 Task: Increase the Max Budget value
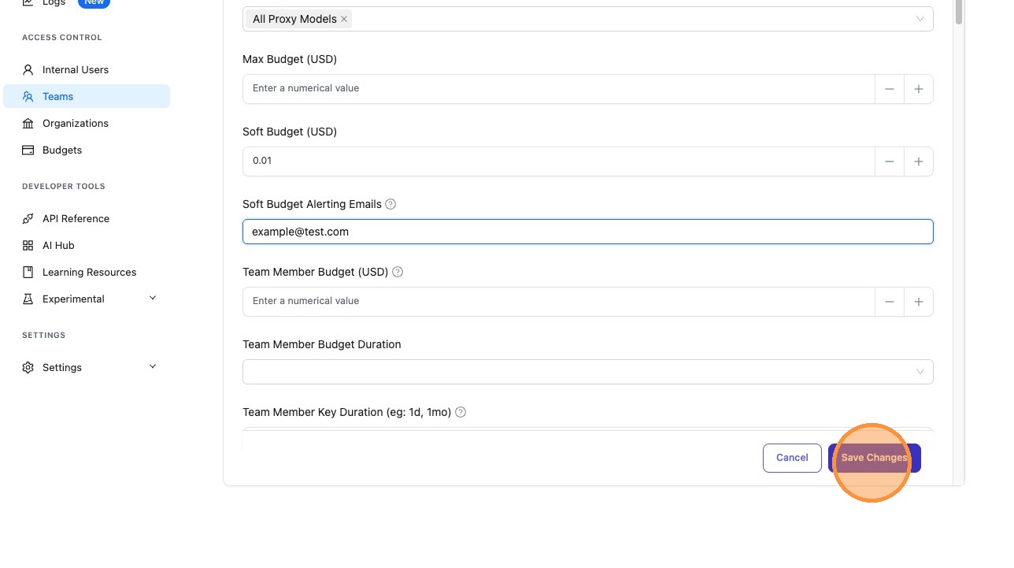point(918,89)
